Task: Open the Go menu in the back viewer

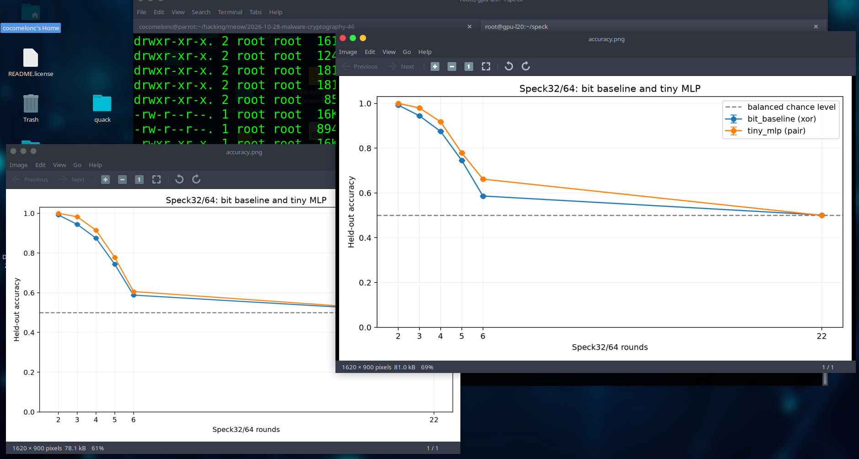Action: point(77,165)
